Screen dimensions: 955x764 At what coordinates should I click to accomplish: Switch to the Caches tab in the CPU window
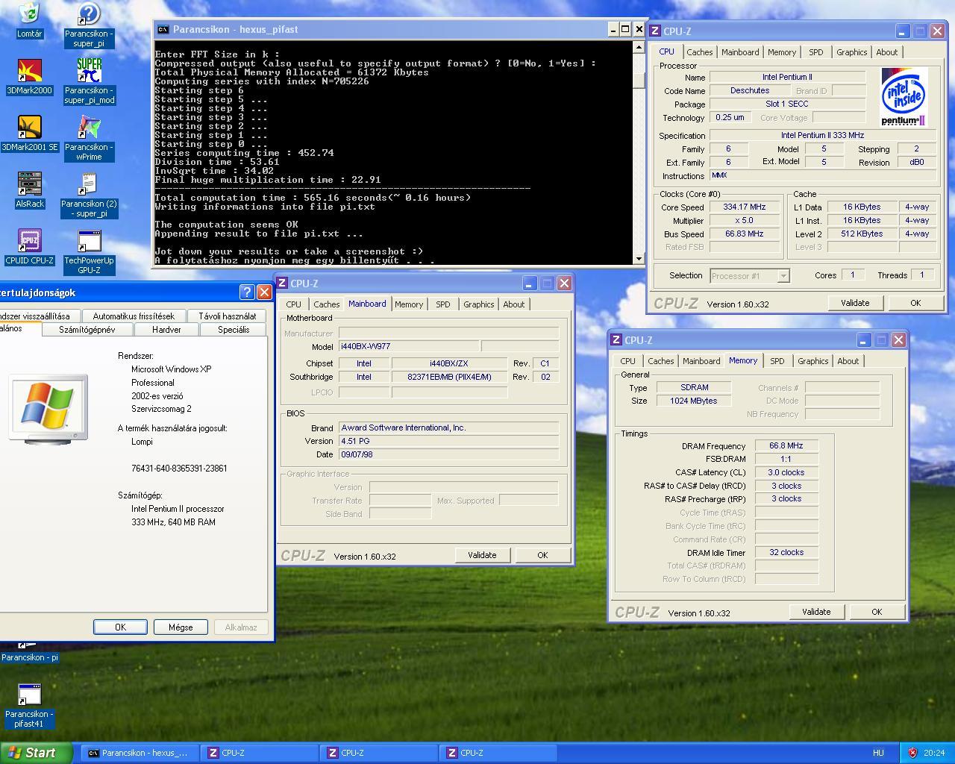point(699,52)
